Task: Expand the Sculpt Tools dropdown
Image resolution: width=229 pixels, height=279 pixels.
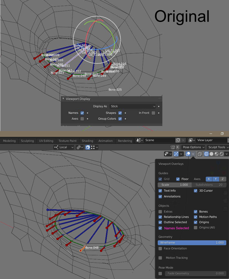Action: [x=218, y=147]
